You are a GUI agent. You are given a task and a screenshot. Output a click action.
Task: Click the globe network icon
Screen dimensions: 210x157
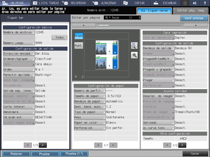coord(185,3)
